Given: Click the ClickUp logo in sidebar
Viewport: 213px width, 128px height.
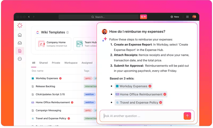Looking at the screenshot, I should click(x=20, y=25).
